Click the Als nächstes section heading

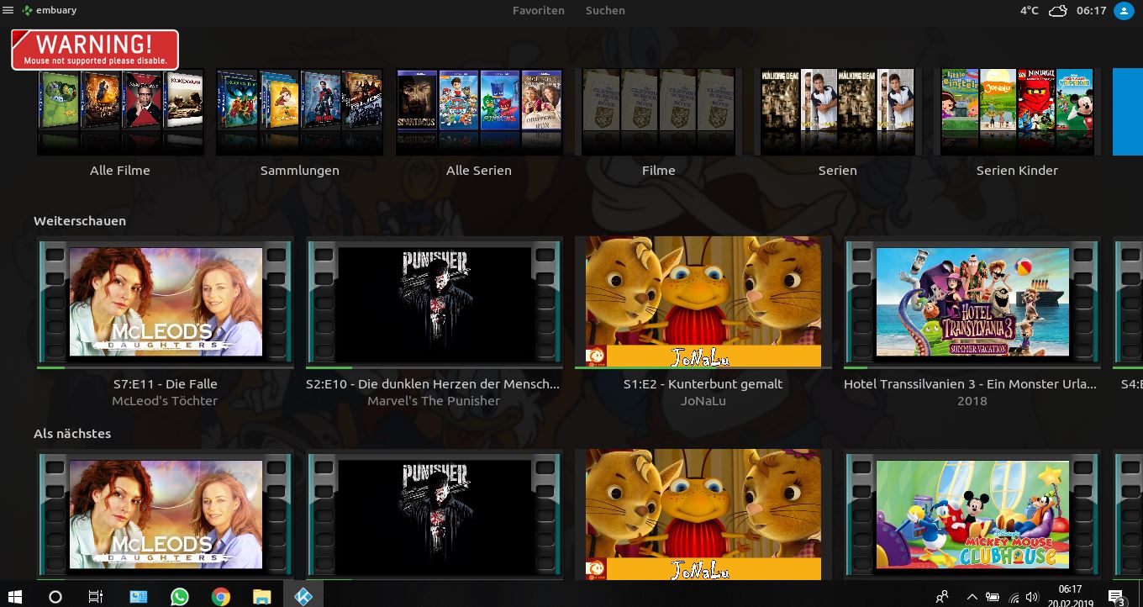72,434
